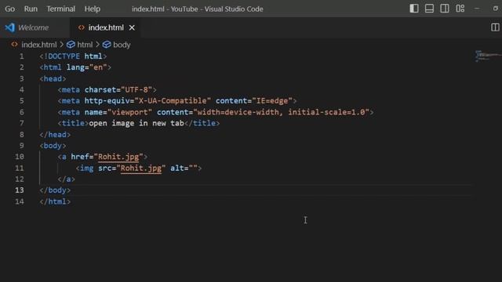Image resolution: width=502 pixels, height=282 pixels.
Task: Toggle the primary sidebar layout icon
Action: click(x=414, y=9)
